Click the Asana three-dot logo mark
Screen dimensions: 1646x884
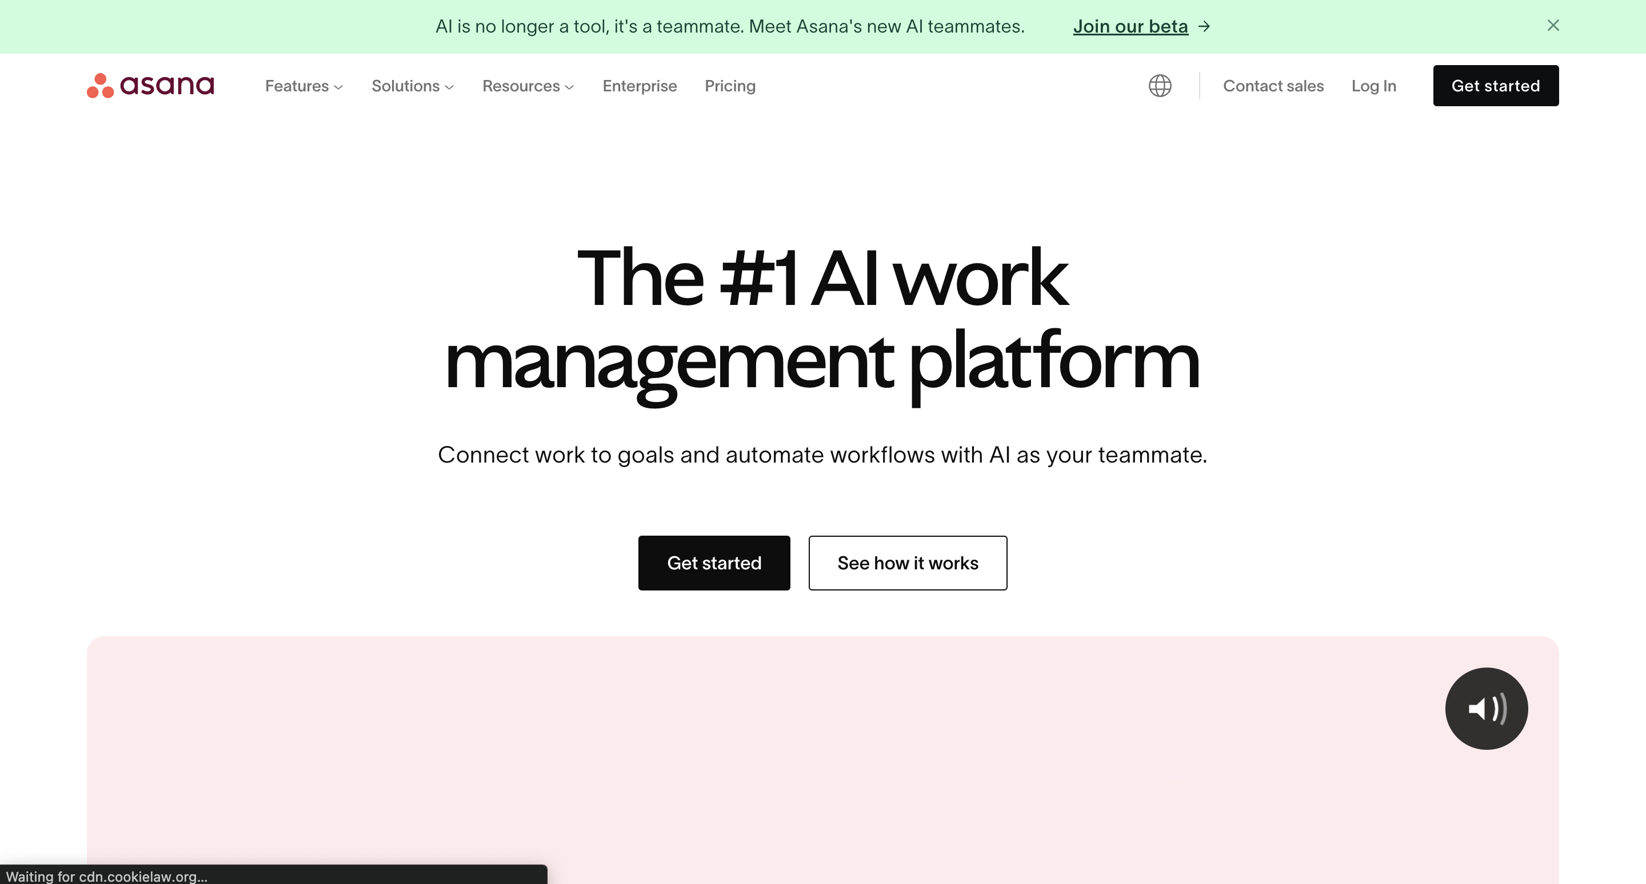[x=100, y=85]
